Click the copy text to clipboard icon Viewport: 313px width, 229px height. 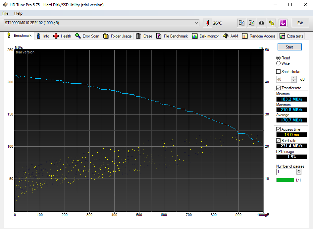click(241, 23)
